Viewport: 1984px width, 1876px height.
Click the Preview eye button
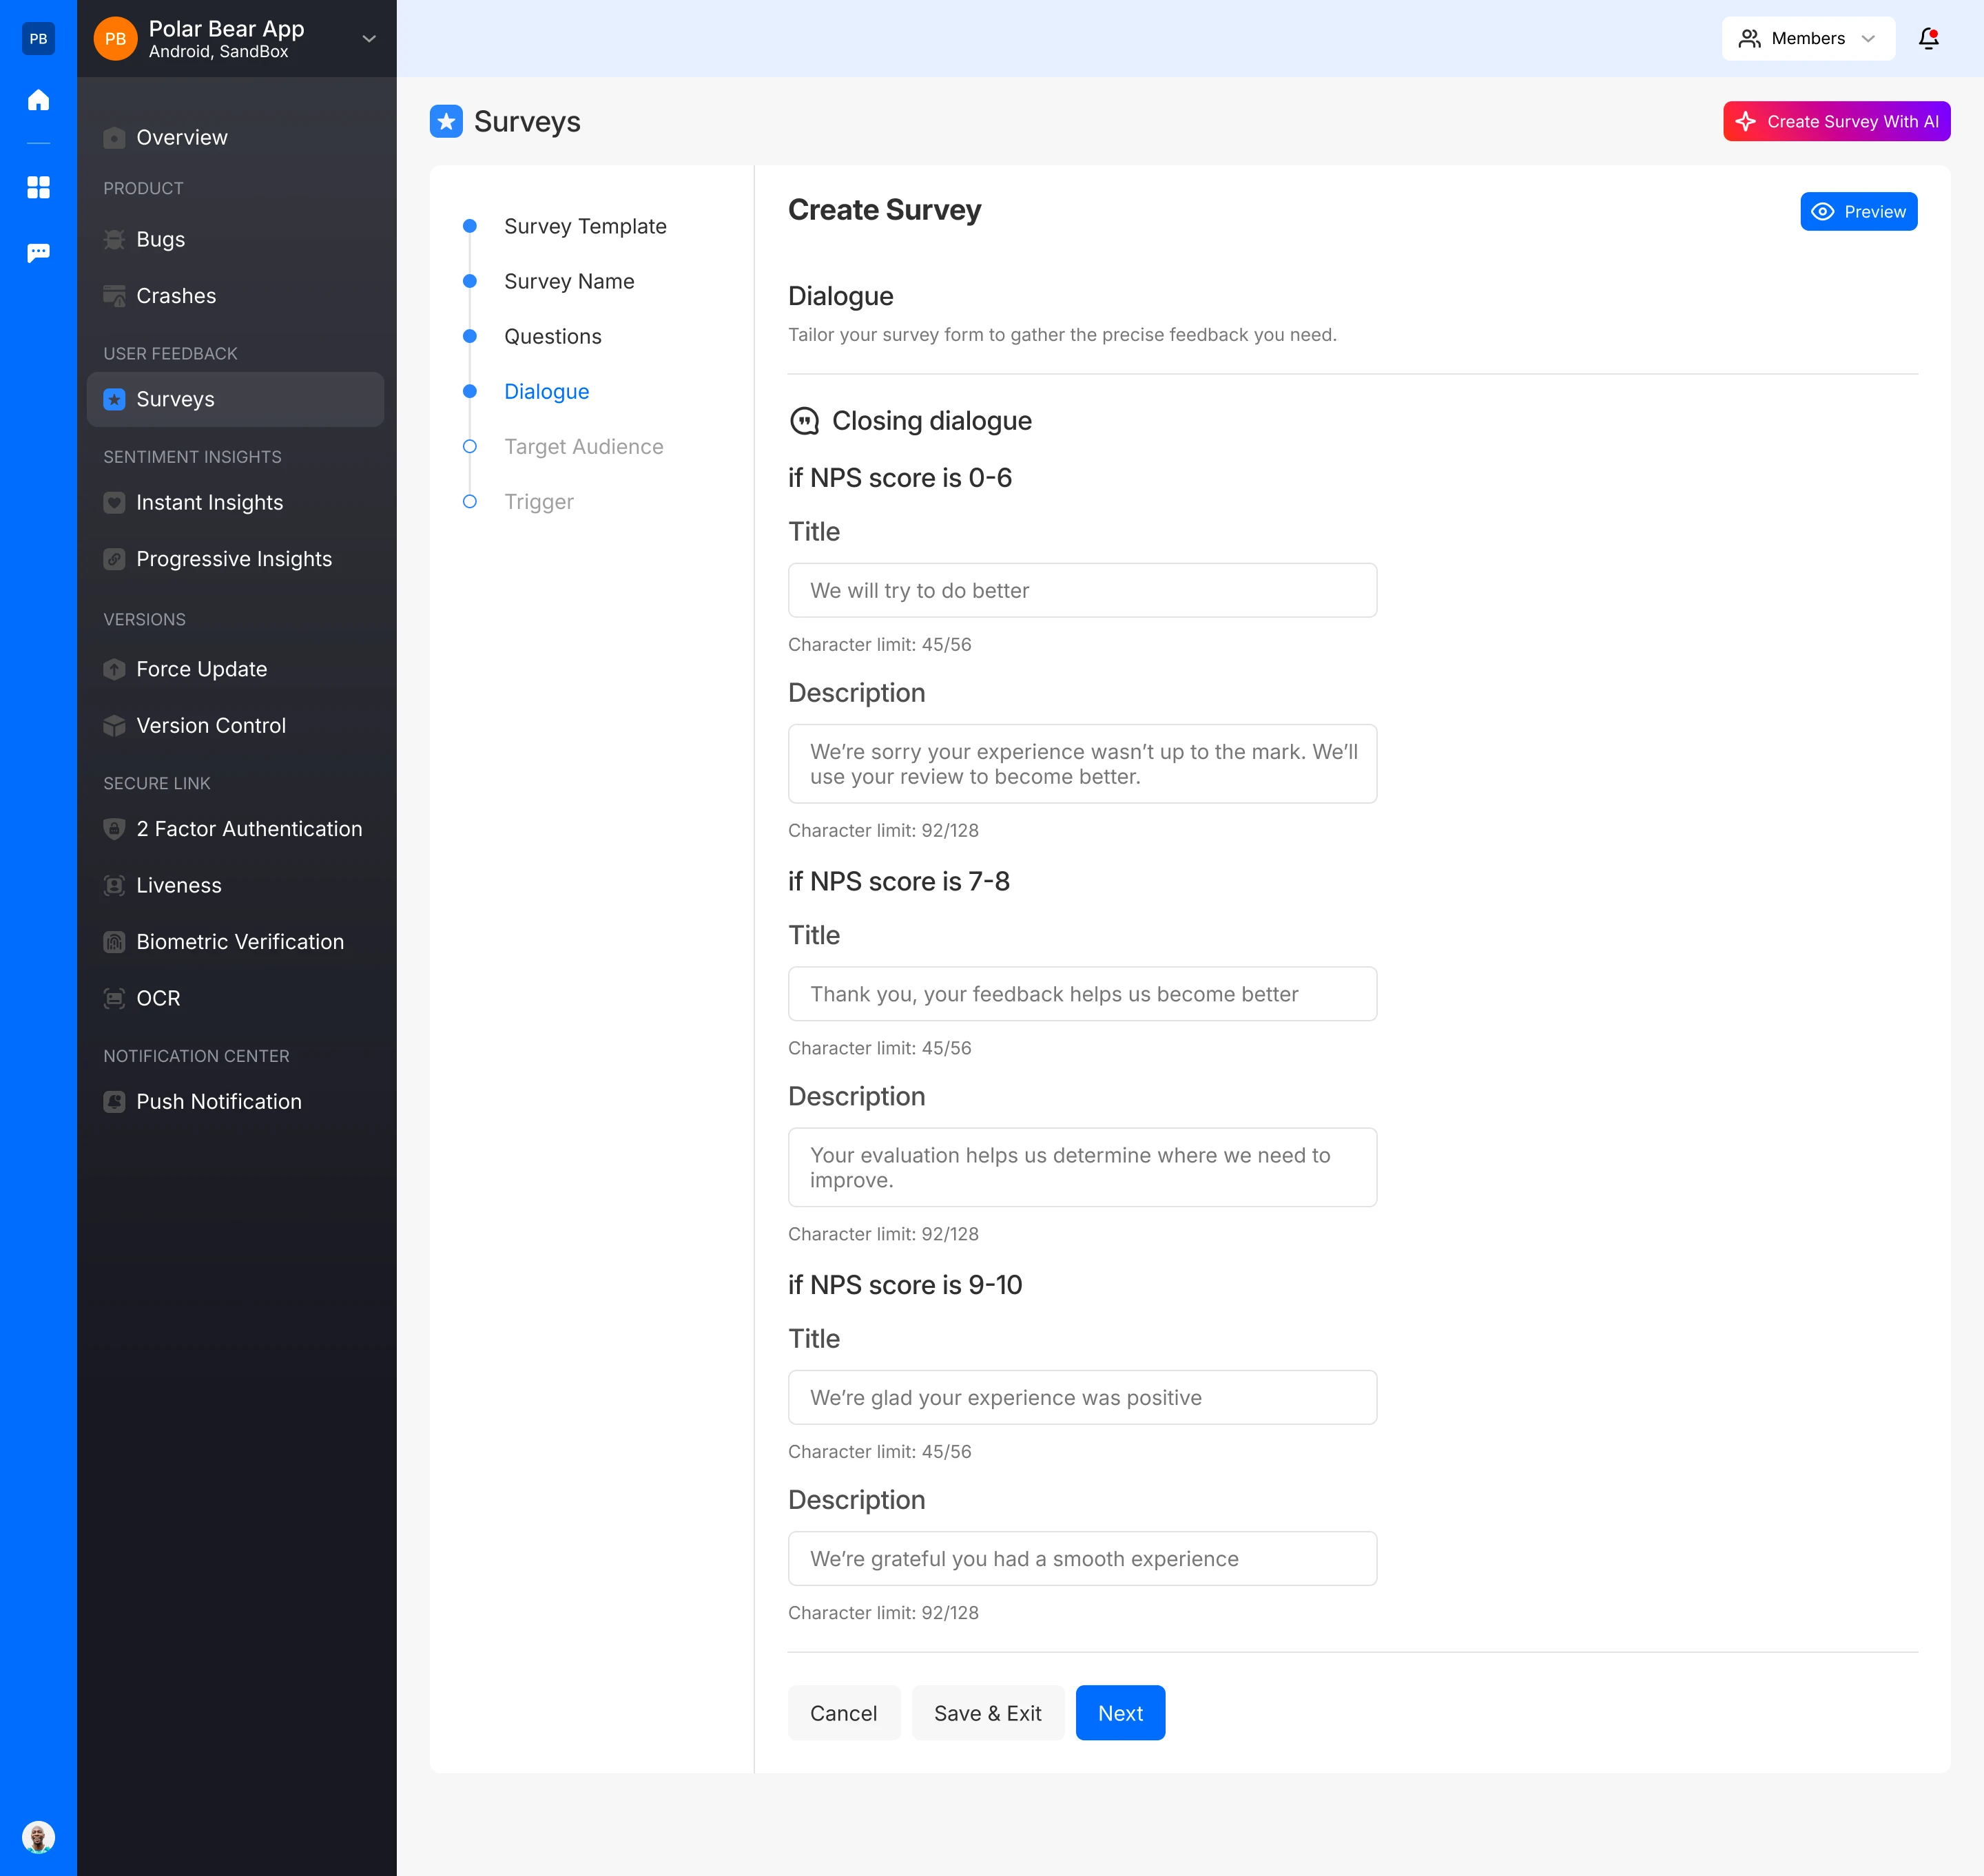coord(1858,211)
